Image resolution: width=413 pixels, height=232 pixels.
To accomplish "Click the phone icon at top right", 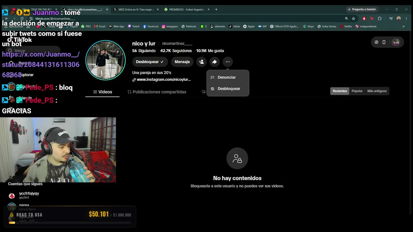I will tap(384, 42).
